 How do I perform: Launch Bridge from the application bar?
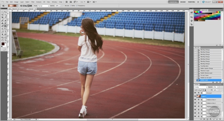point(67,2)
